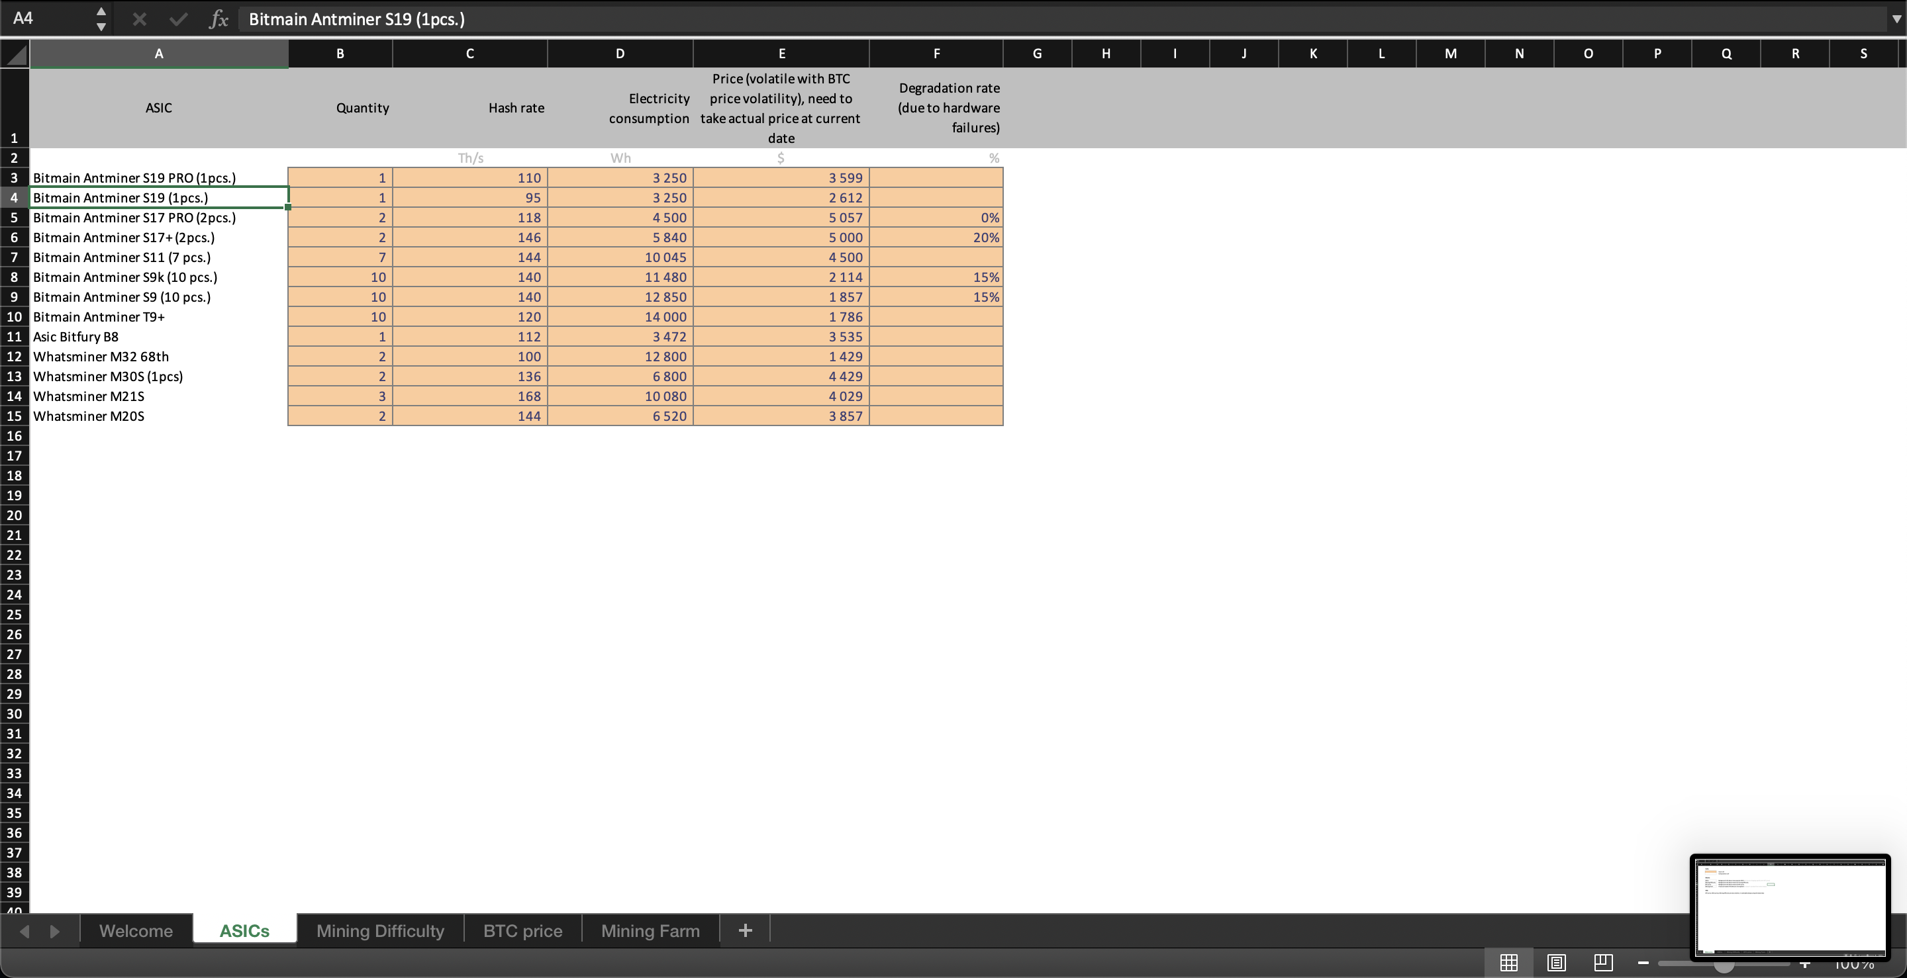Open the insert function fx button
The width and height of the screenshot is (1907, 978).
pos(219,19)
